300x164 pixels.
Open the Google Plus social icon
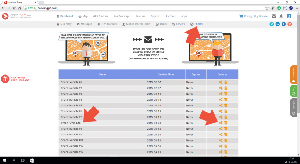click(x=290, y=24)
